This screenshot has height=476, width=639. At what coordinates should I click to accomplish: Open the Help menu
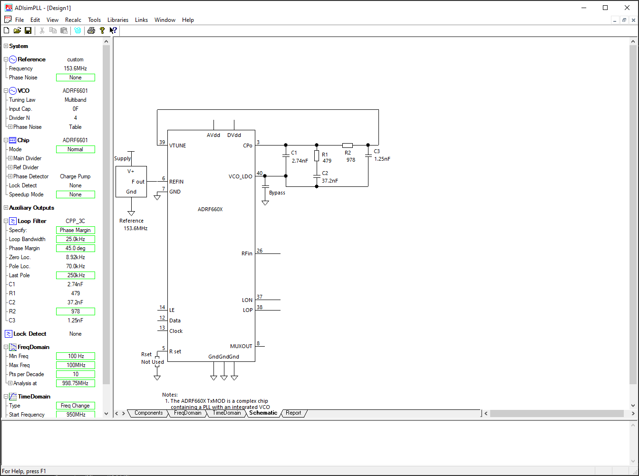[188, 20]
